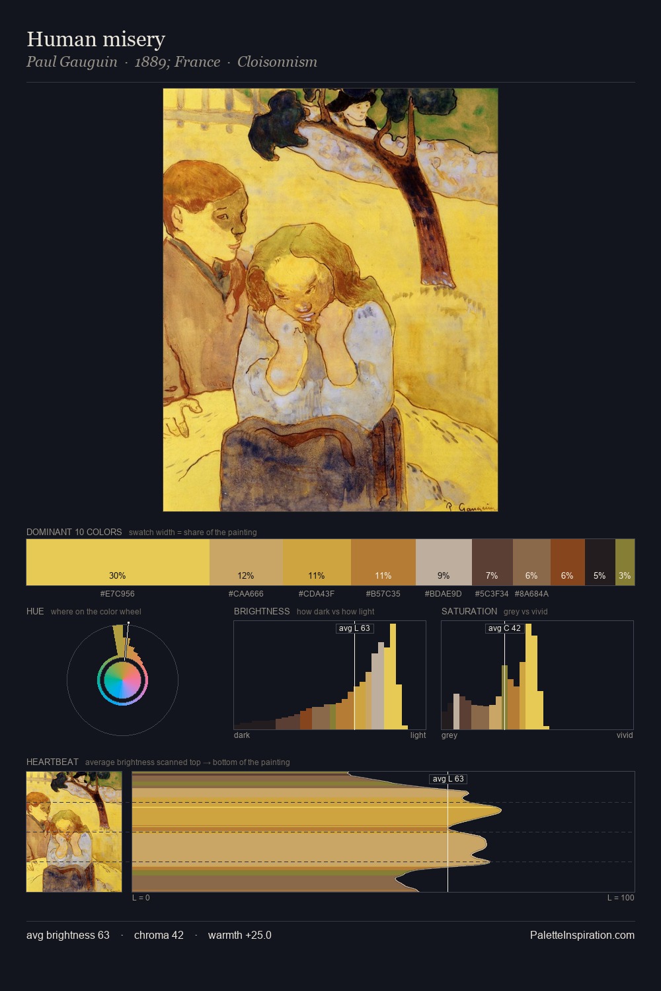
Task: Click the 'avg L 63' label in Brightness chart
Action: point(355,628)
